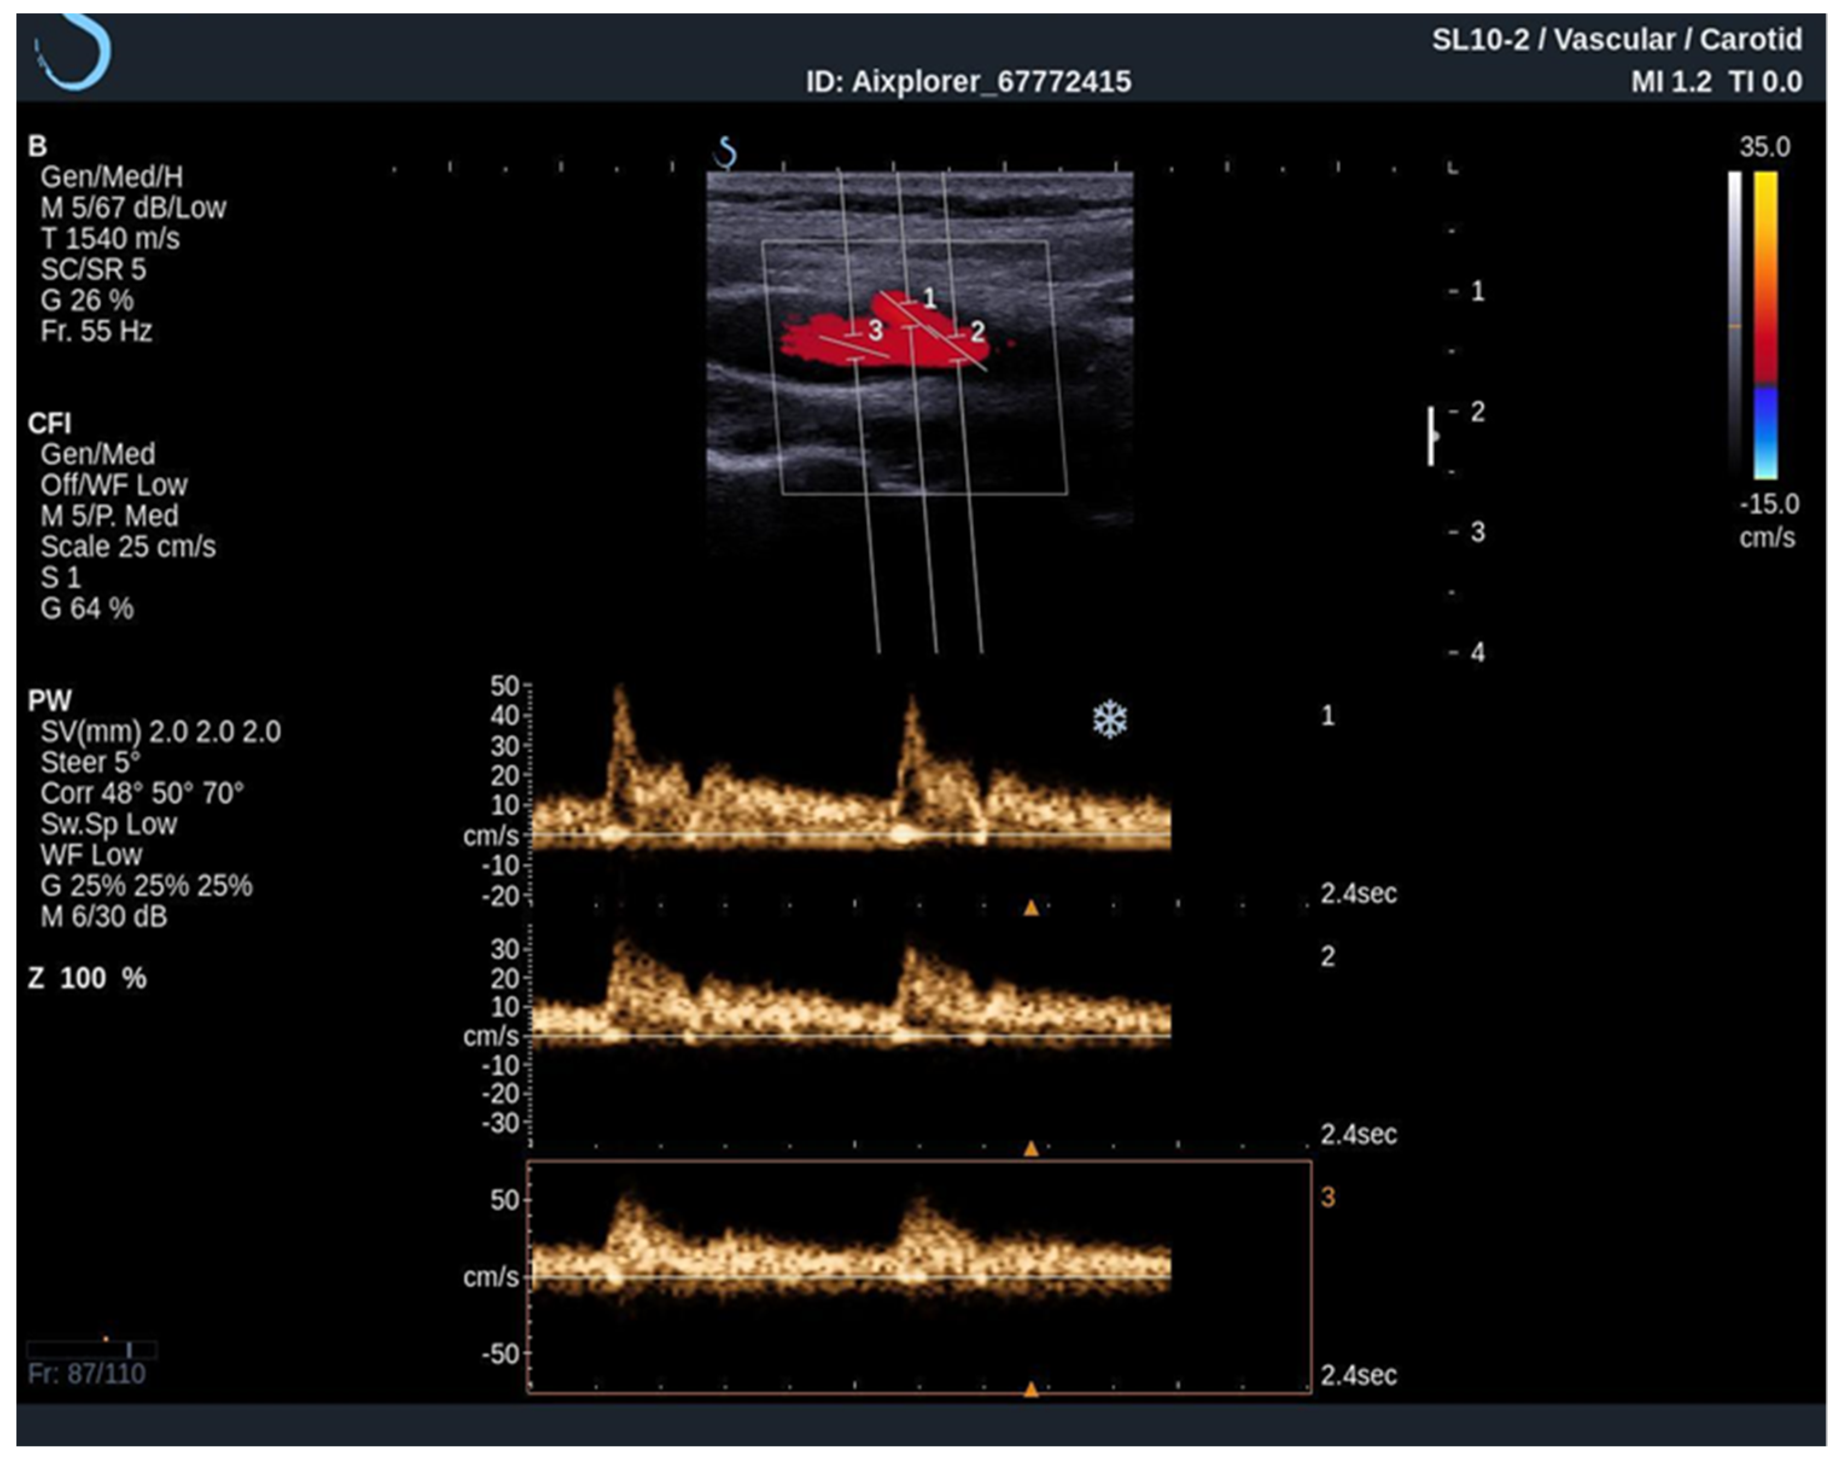
Task: Click the Z 100 % zoom indicator
Action: (87, 978)
